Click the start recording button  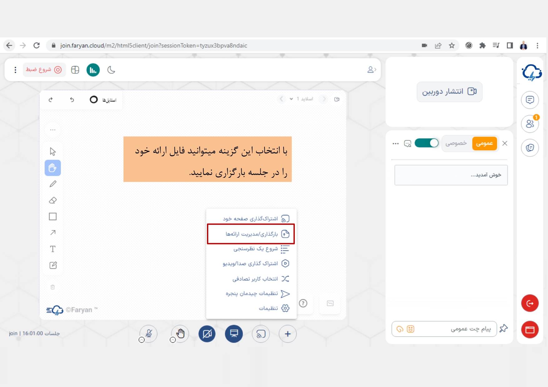(44, 70)
